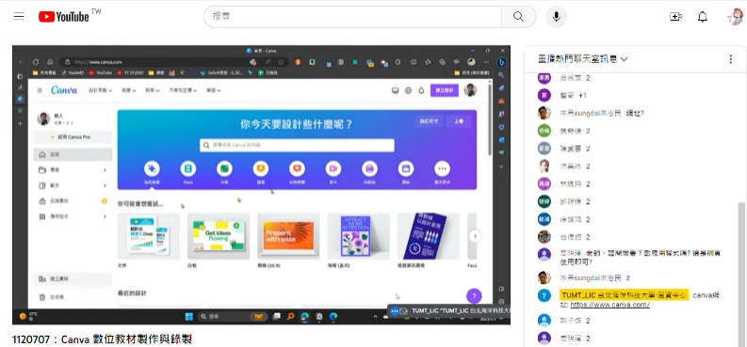Open YouTube notifications bell
The height and width of the screenshot is (347, 747).
click(702, 17)
